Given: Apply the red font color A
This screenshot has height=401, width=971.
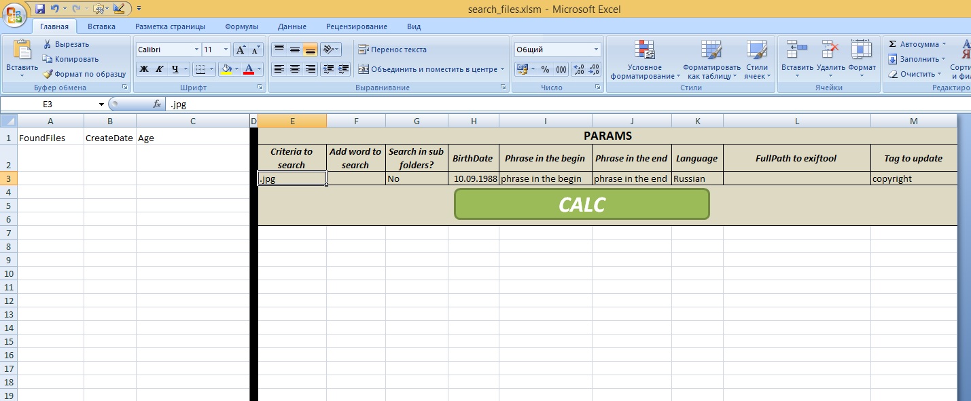Looking at the screenshot, I should tap(249, 69).
